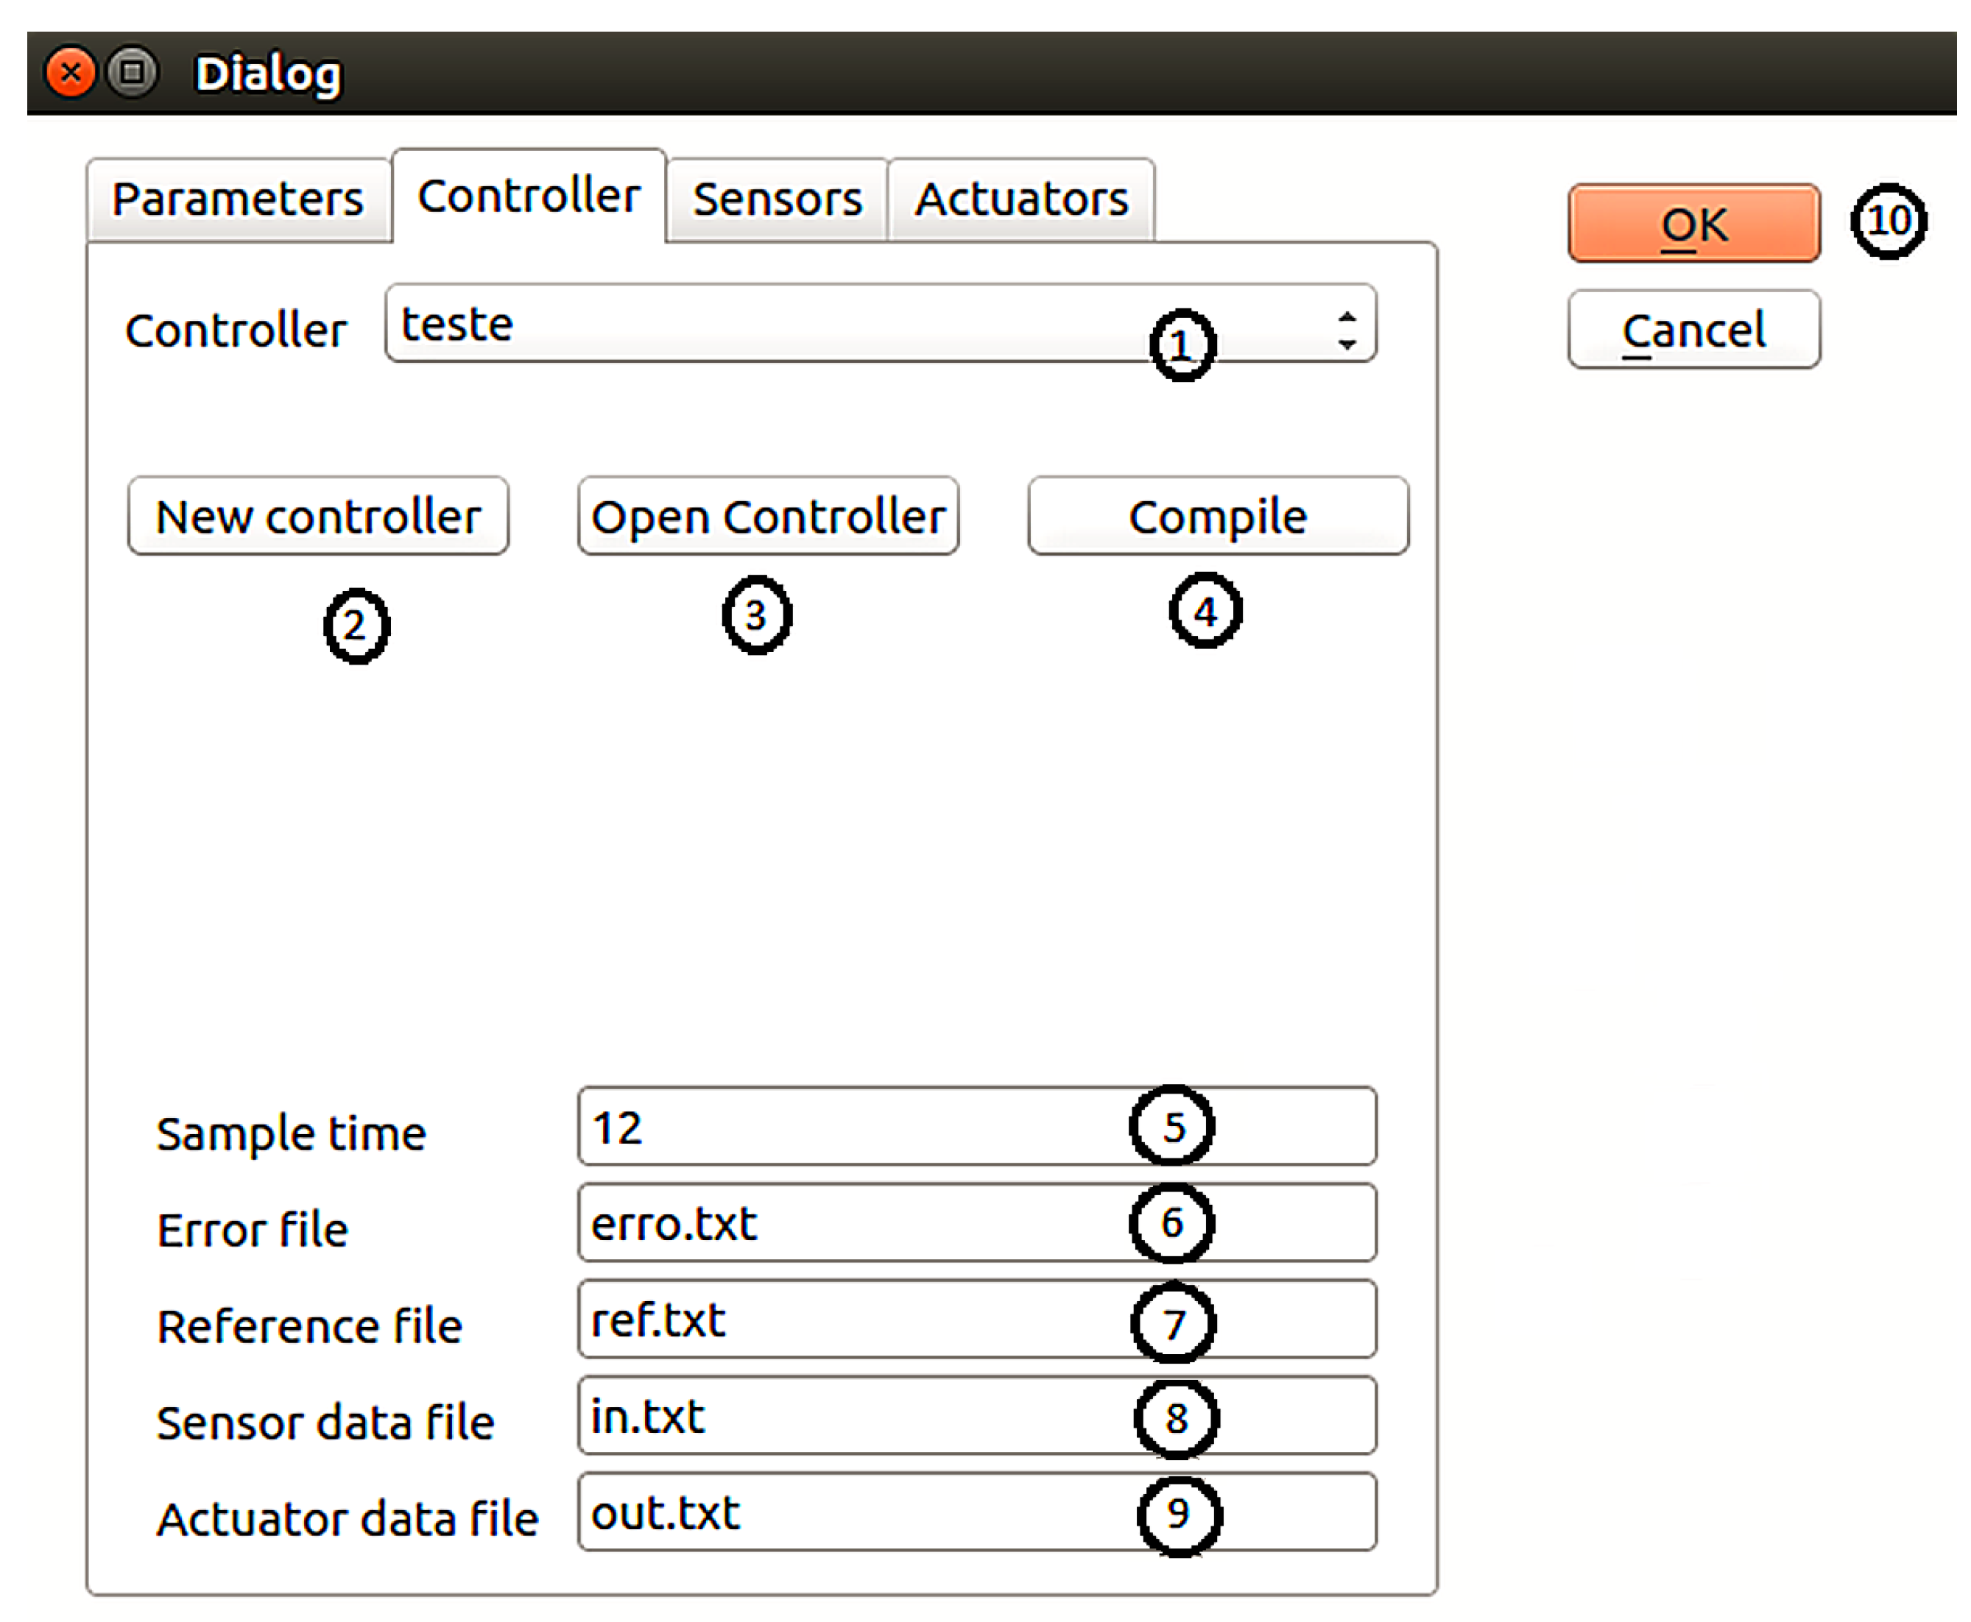
Task: Click the gray maximize window button
Action: pos(132,73)
